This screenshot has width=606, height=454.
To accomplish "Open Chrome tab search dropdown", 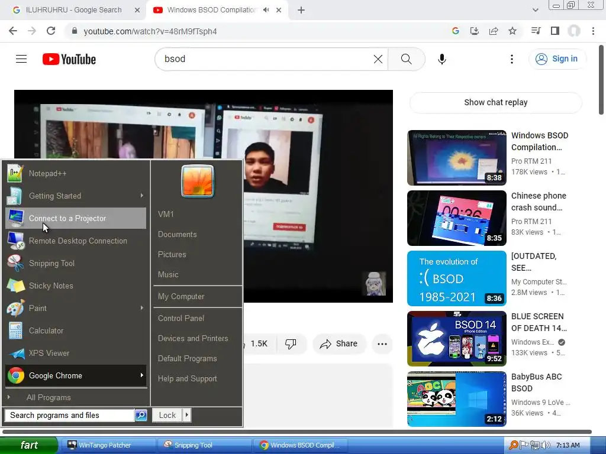I will [x=535, y=11].
